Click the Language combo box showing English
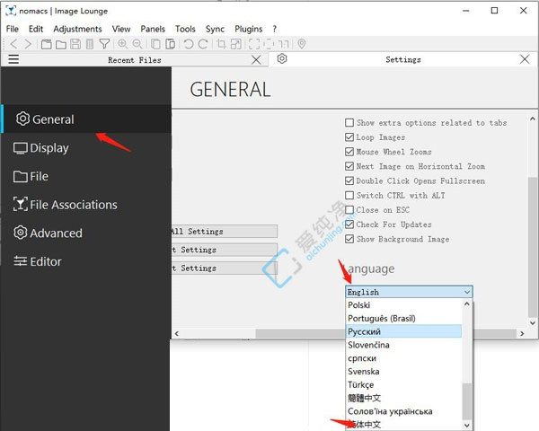 [409, 292]
